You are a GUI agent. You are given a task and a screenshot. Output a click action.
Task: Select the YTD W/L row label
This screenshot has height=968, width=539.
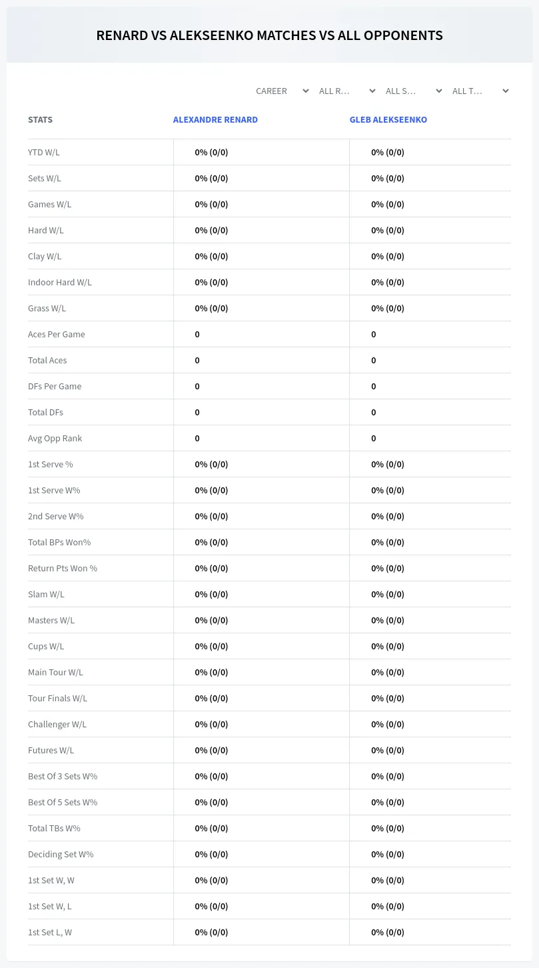(44, 152)
